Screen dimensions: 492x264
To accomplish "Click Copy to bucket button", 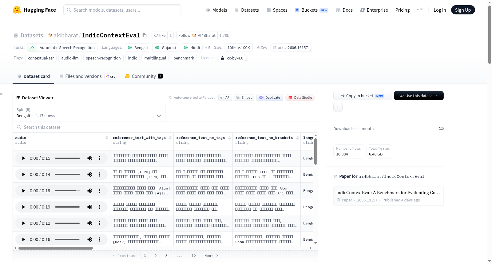I will [x=362, y=96].
